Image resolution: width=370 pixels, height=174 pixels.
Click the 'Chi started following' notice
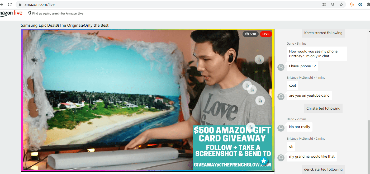tap(323, 109)
